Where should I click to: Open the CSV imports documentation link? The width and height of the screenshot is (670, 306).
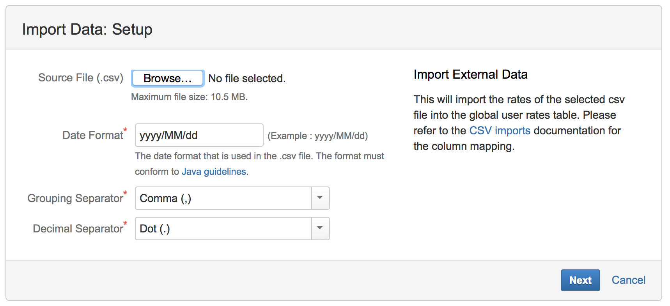(x=500, y=130)
